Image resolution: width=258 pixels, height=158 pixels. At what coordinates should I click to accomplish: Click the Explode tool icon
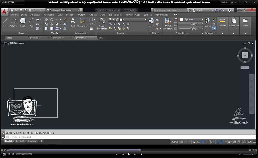click(x=65, y=24)
